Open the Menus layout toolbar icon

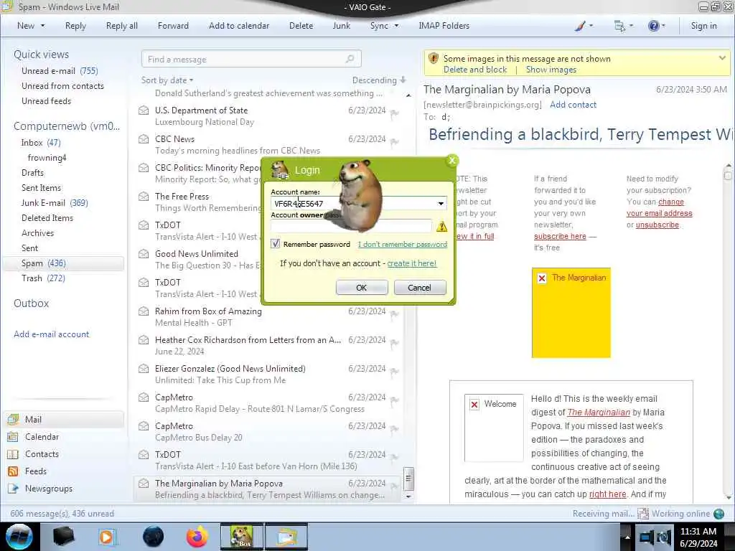point(619,27)
